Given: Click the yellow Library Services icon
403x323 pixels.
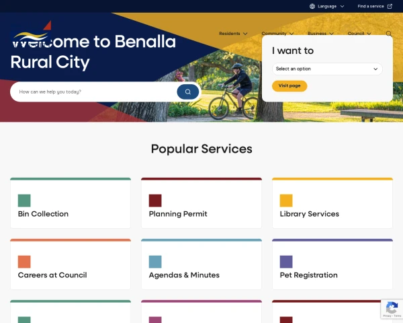Looking at the screenshot, I should (286, 201).
